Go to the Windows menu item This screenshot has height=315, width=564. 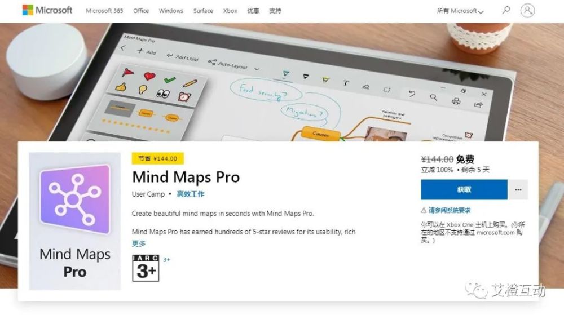click(171, 11)
